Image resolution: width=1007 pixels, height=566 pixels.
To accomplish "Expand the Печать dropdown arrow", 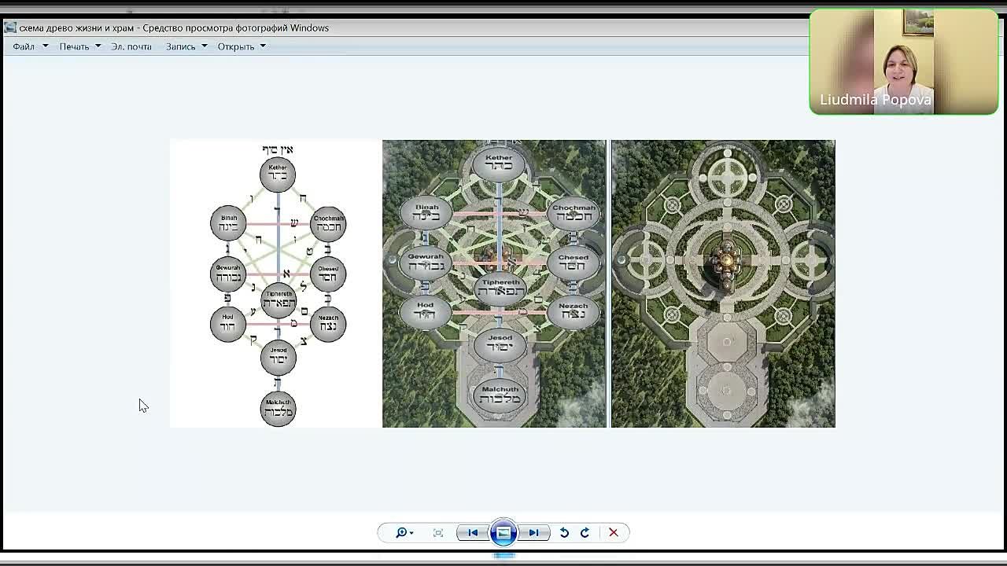I will [x=98, y=46].
